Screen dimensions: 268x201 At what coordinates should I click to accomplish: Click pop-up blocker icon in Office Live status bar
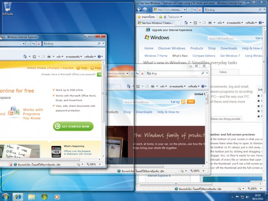pyautogui.click(x=11, y=164)
